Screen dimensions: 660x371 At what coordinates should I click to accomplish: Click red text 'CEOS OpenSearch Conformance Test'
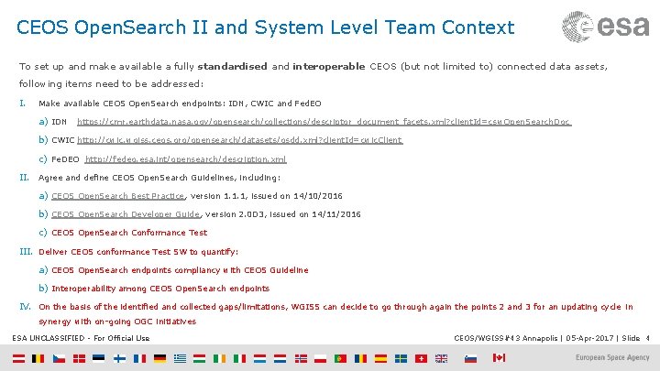tap(129, 233)
